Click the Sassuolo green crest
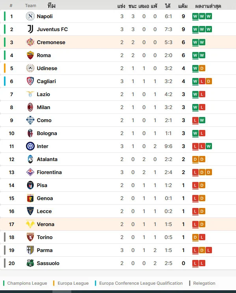Screen dimensions: 236x293 [30, 263]
